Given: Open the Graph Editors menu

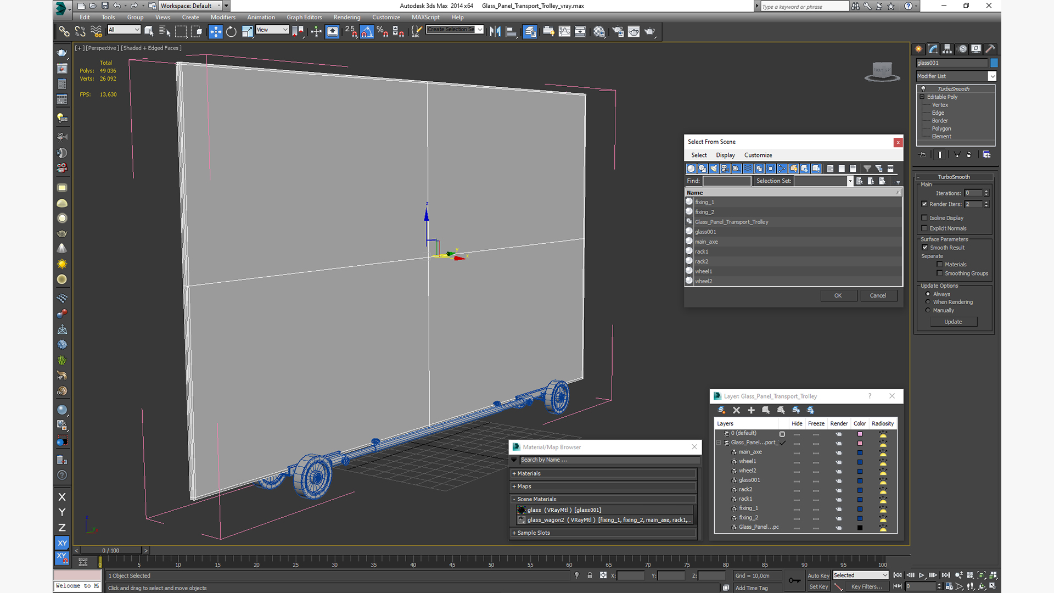Looking at the screenshot, I should (x=304, y=18).
